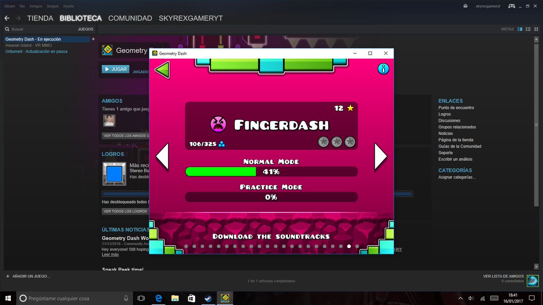Open File Explorer from taskbar
The height and width of the screenshot is (305, 543).
point(175,298)
